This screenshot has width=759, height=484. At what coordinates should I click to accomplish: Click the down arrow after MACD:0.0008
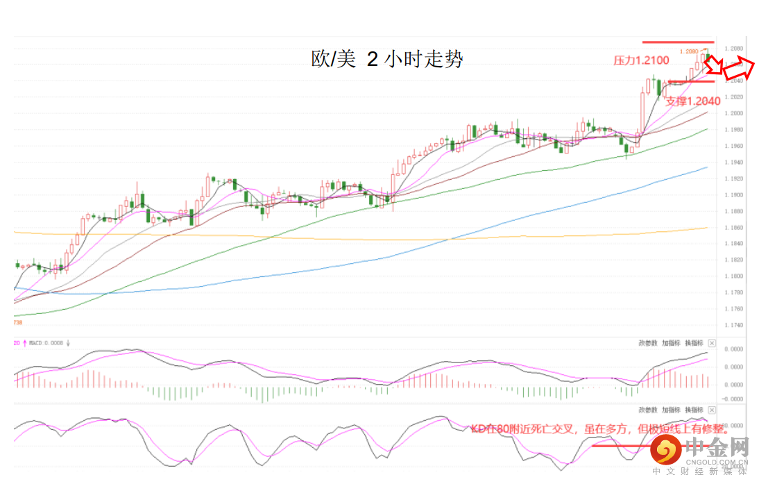click(x=68, y=343)
